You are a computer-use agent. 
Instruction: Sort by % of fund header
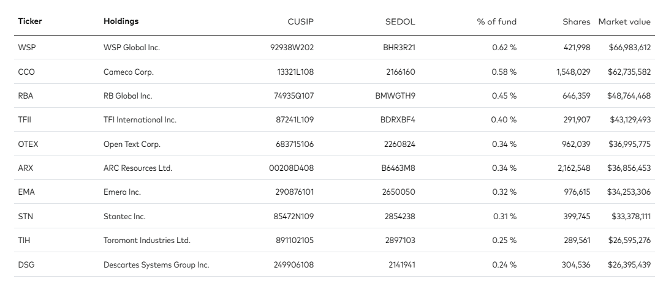click(x=496, y=21)
